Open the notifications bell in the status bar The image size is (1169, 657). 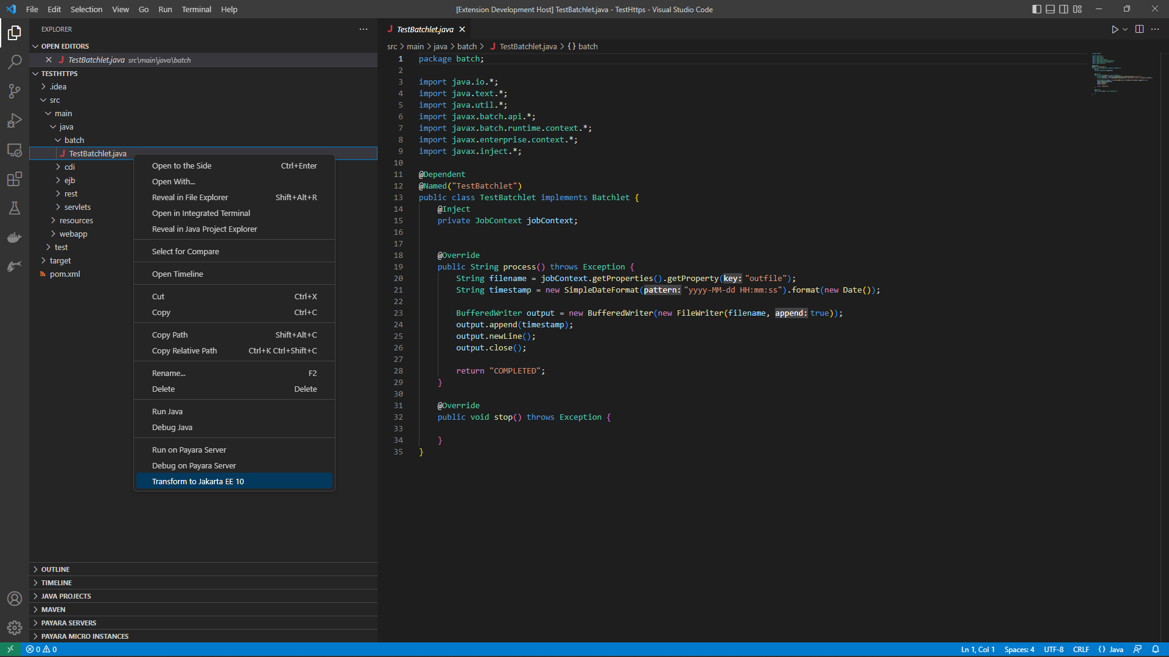[x=1156, y=649]
